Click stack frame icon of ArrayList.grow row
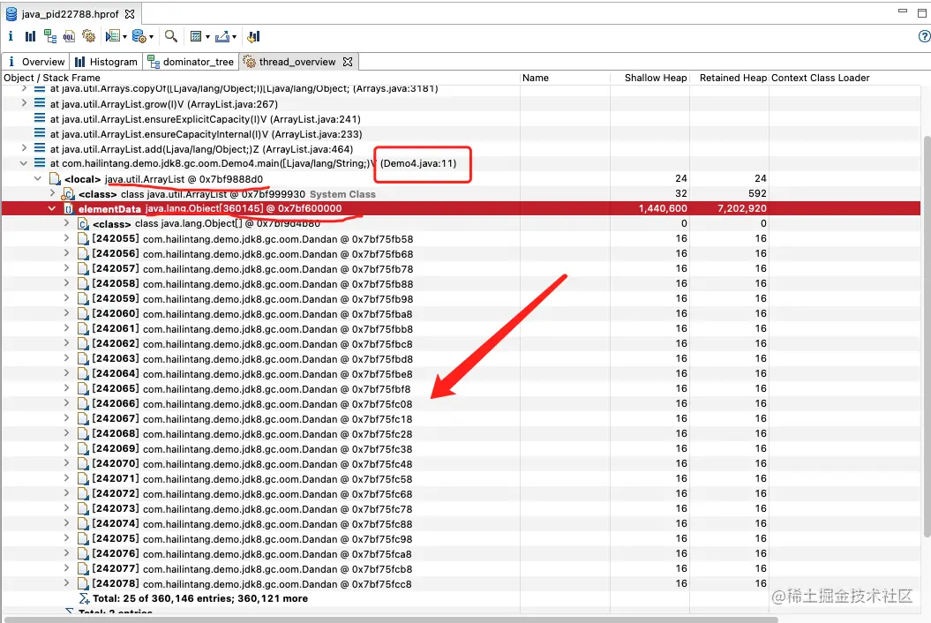 (40, 103)
